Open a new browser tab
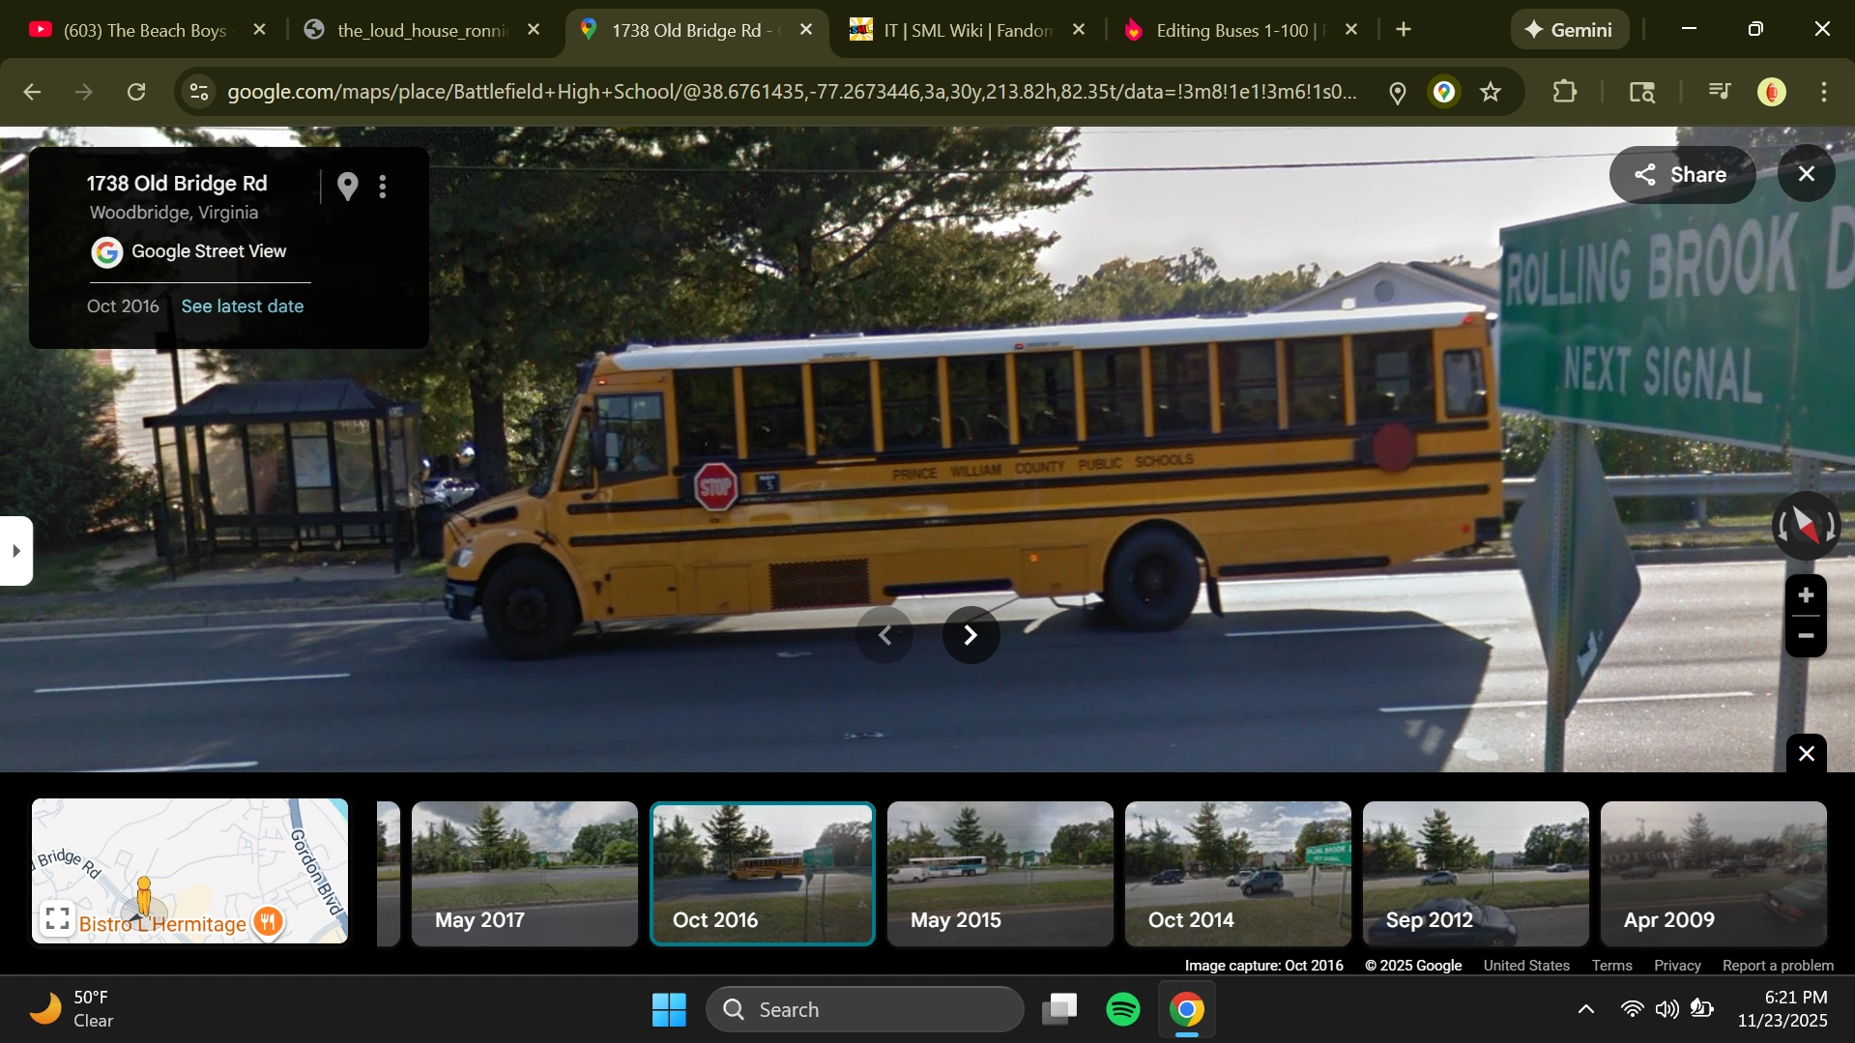The height and width of the screenshot is (1043, 1855). pyautogui.click(x=1404, y=30)
